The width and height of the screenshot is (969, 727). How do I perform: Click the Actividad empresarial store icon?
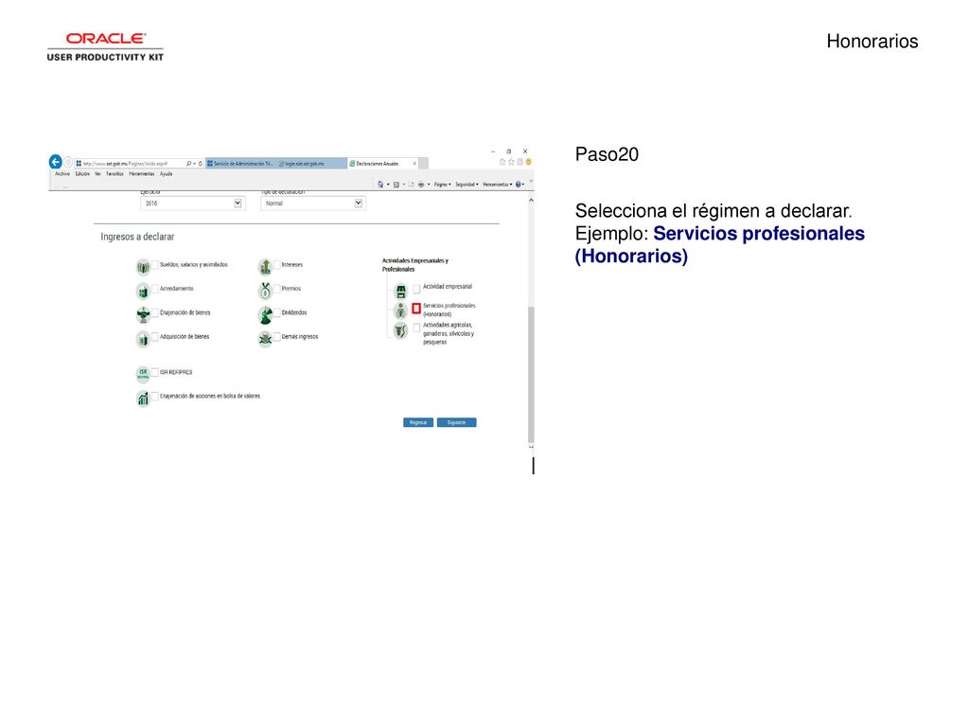[400, 291]
